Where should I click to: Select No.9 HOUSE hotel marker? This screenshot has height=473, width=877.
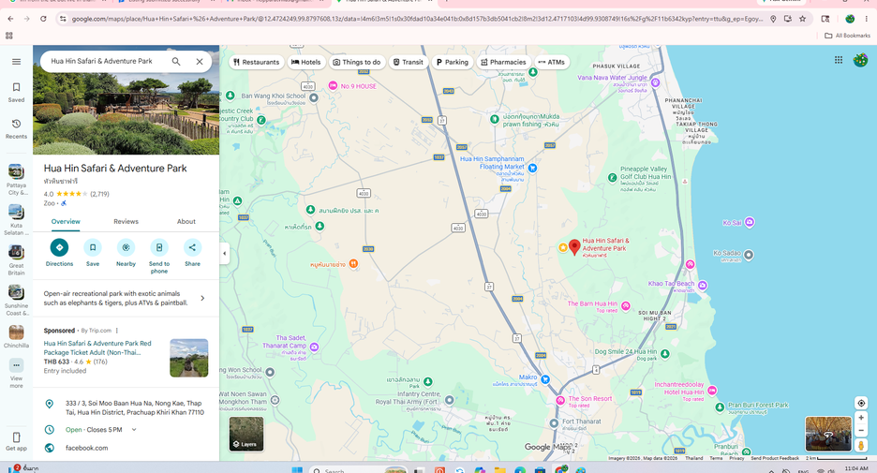point(333,85)
